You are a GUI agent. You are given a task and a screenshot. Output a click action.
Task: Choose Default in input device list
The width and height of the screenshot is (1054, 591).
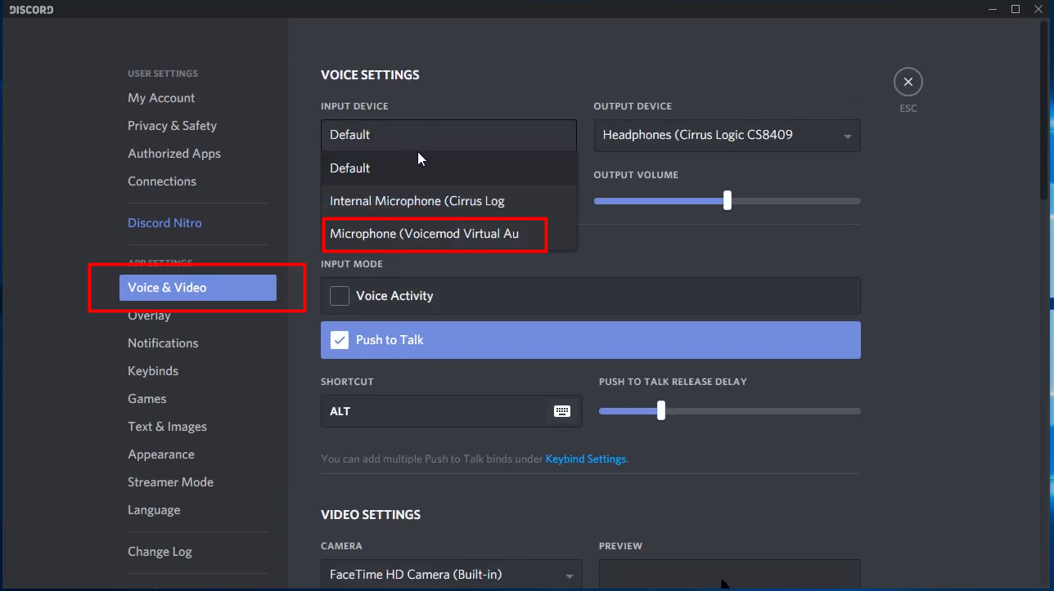point(448,168)
